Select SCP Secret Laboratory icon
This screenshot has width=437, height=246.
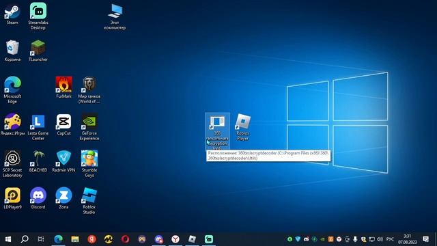(12, 164)
